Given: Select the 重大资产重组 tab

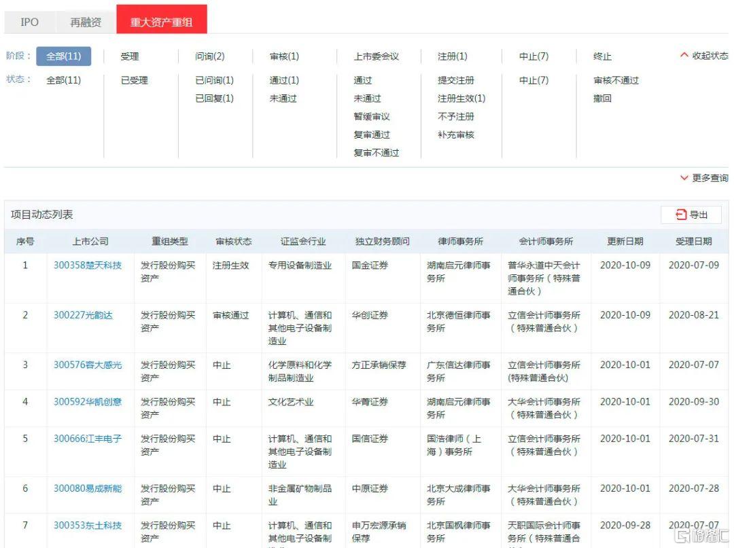Looking at the screenshot, I should (162, 19).
